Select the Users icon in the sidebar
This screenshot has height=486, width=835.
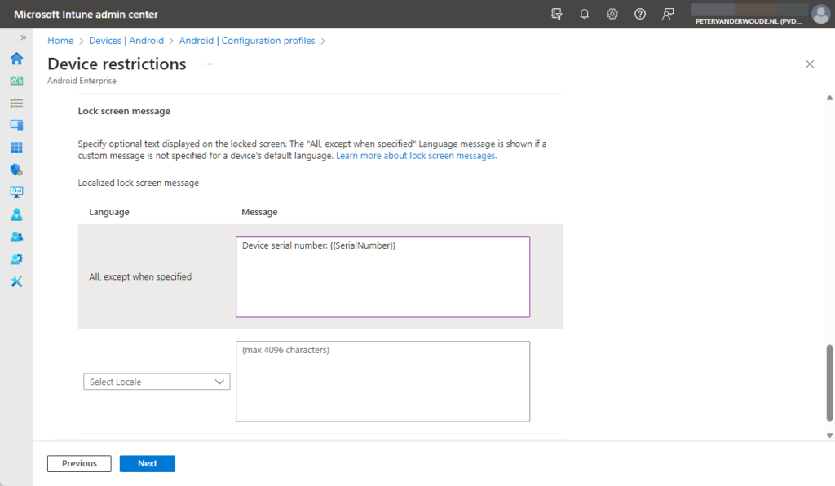(x=15, y=214)
